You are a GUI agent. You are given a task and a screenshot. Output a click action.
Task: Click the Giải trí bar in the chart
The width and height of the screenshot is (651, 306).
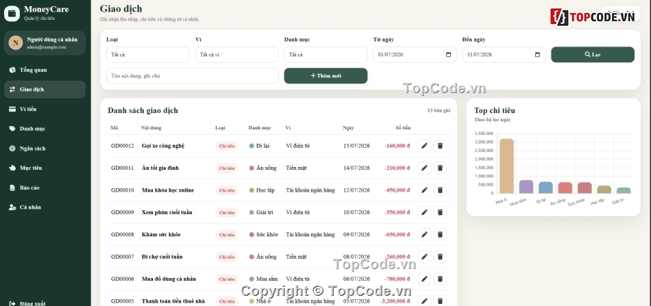624,190
